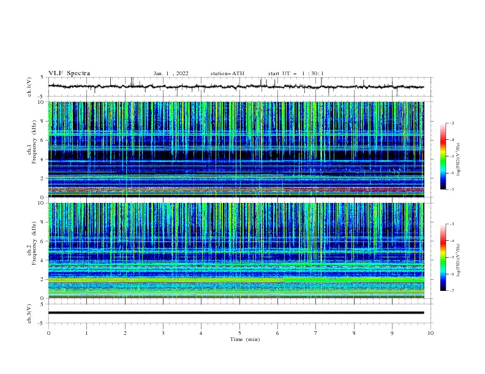Select the ch.2 "Frequency (kHz)" axis label
Screen dimensions: 485x374
(34, 243)
